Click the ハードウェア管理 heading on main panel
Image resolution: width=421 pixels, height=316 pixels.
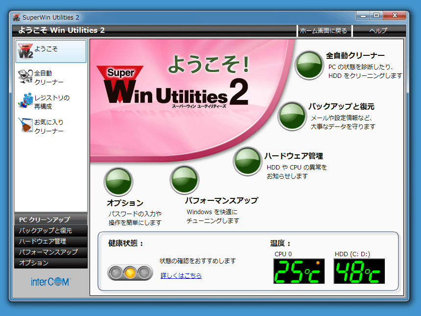click(293, 156)
